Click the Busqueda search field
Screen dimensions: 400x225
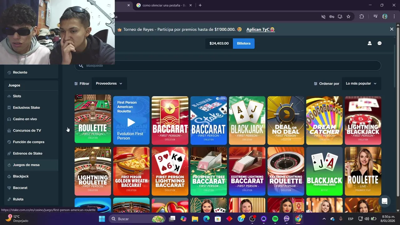point(228,65)
